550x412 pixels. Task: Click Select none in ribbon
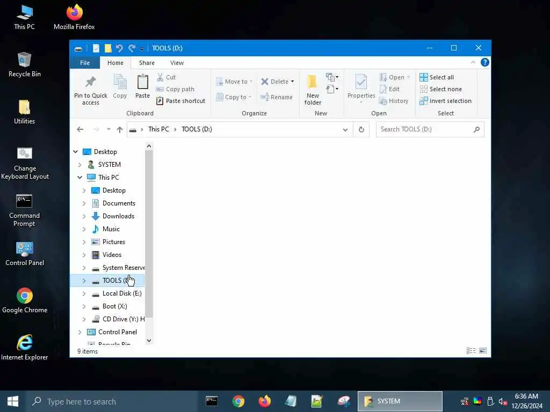pos(440,89)
